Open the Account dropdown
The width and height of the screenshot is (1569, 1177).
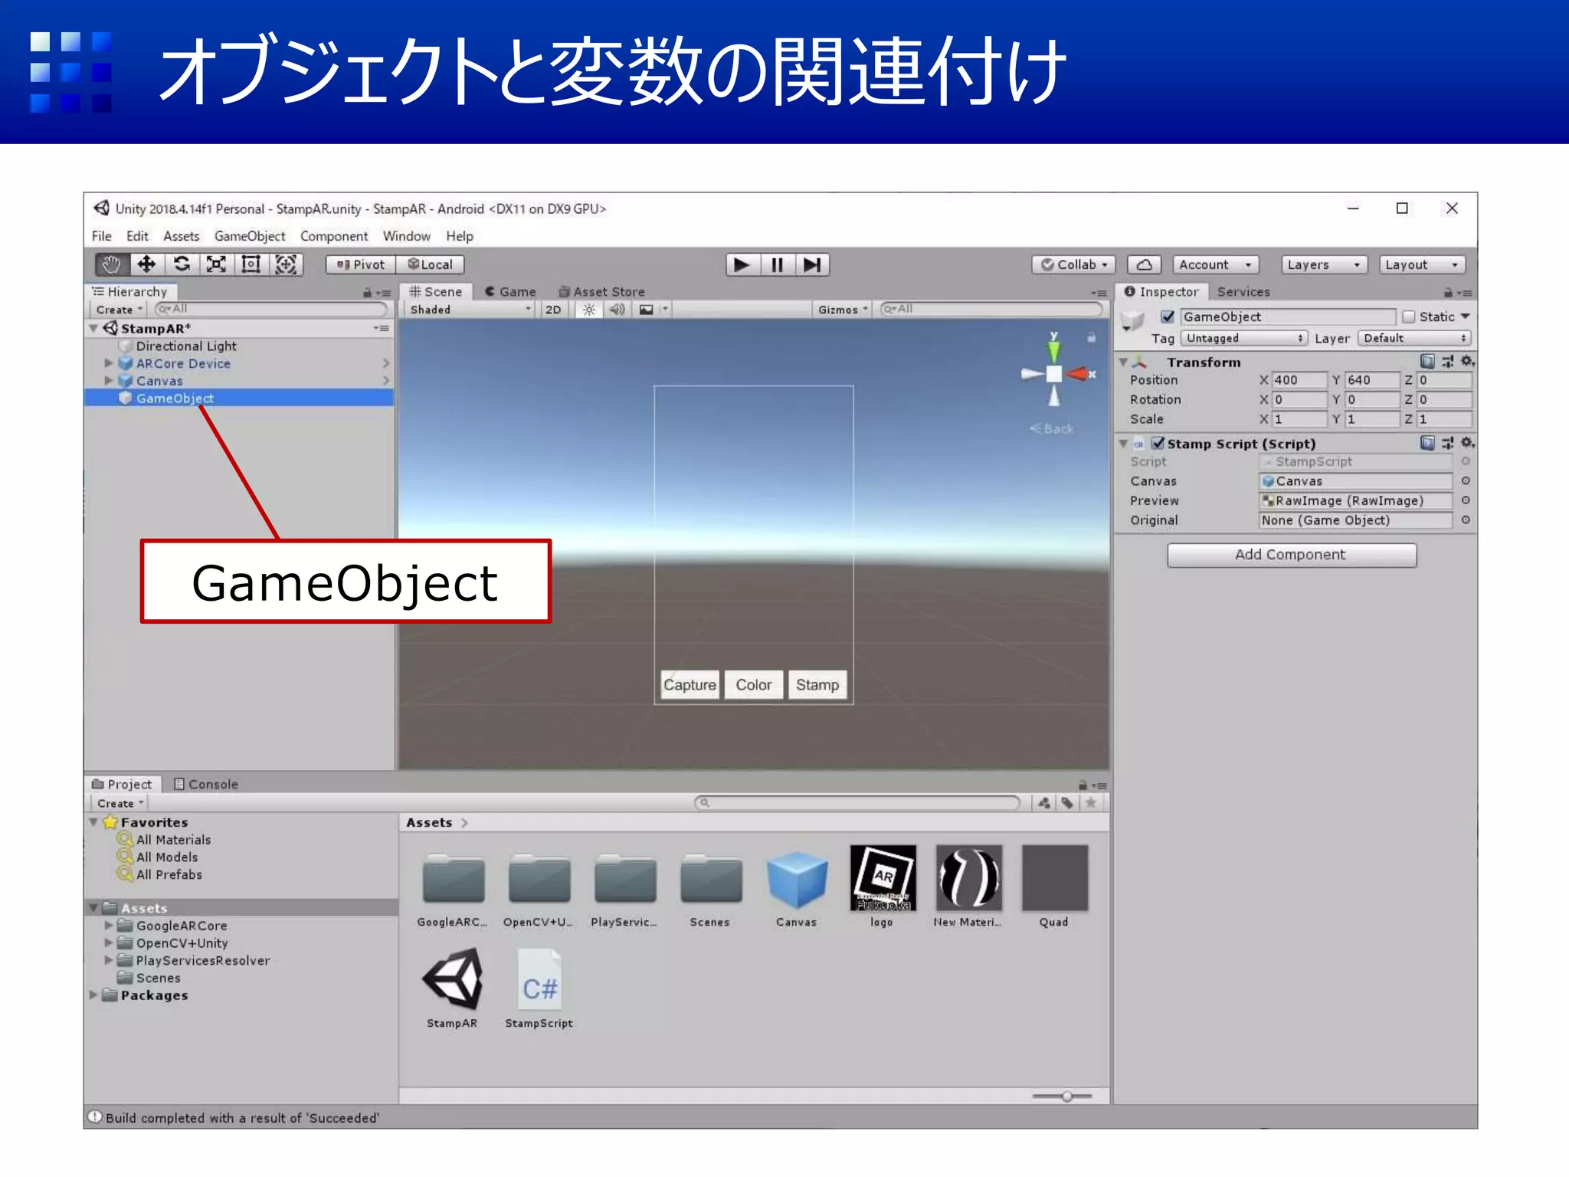[1215, 265]
